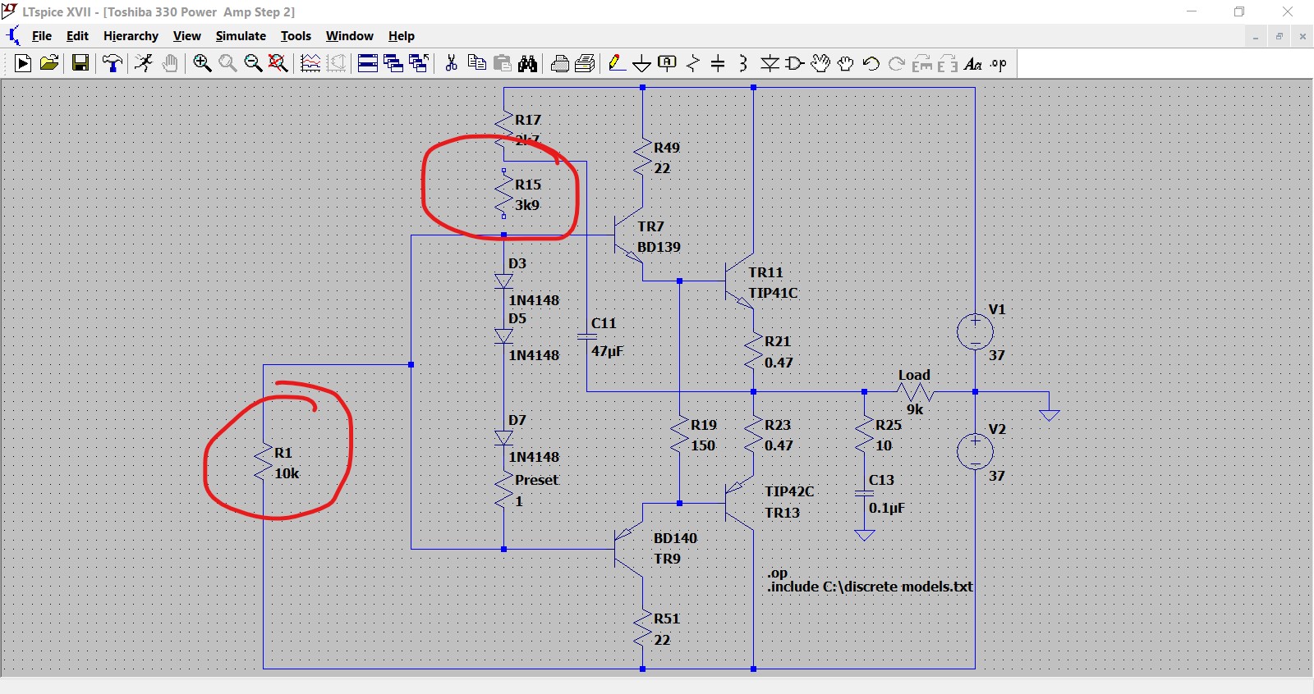Open Find with the binoculars icon

528,63
